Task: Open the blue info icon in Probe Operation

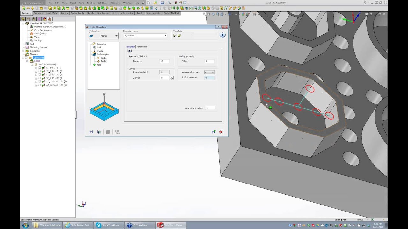Action: tap(223, 35)
